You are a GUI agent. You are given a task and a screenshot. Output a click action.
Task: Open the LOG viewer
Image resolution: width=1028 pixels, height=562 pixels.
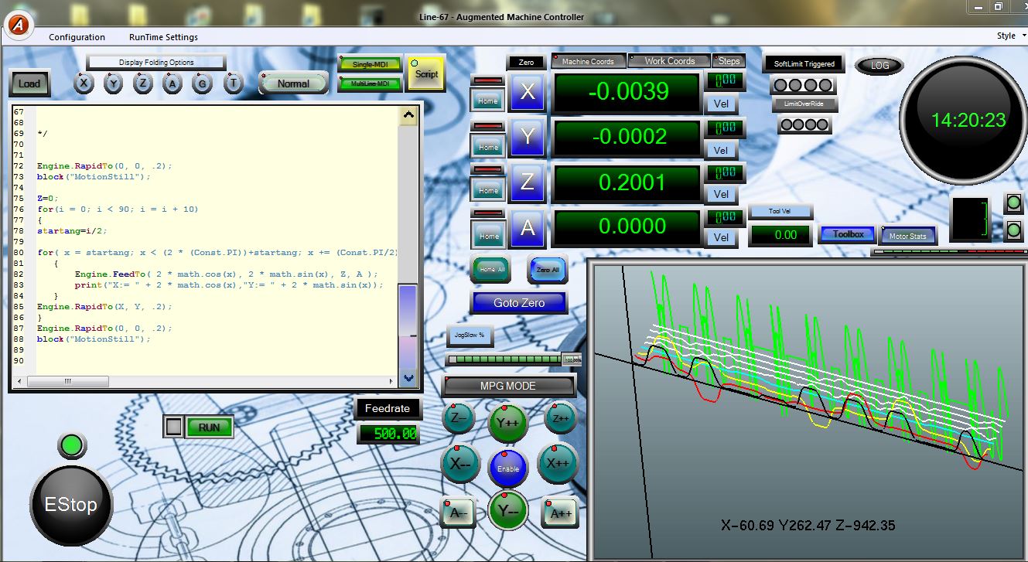pos(879,66)
